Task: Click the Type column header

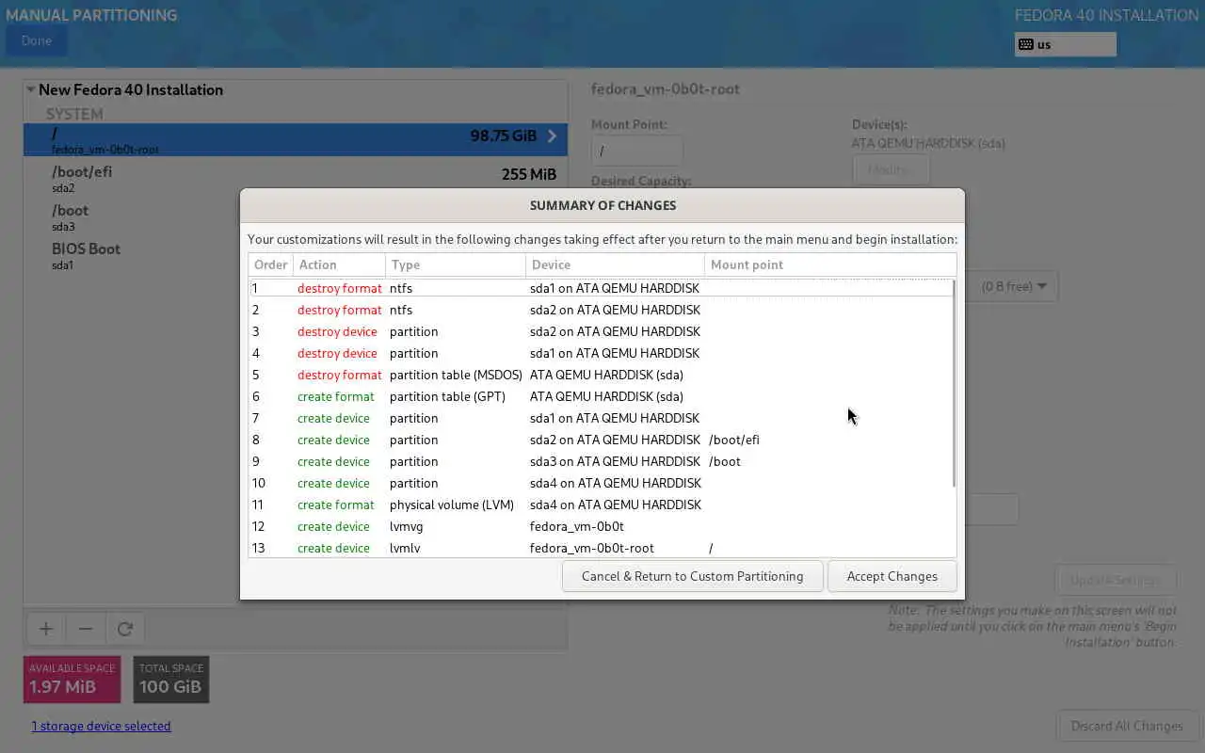Action: pos(455,264)
